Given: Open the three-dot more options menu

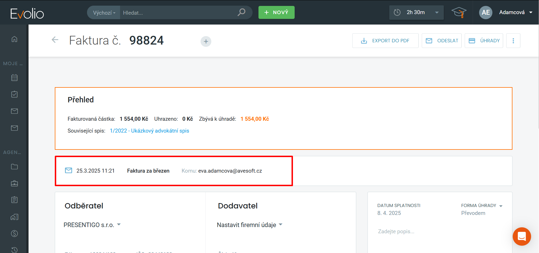Looking at the screenshot, I should click(513, 41).
